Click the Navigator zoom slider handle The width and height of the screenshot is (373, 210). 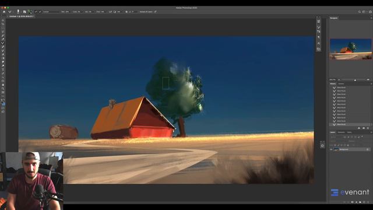355,80
